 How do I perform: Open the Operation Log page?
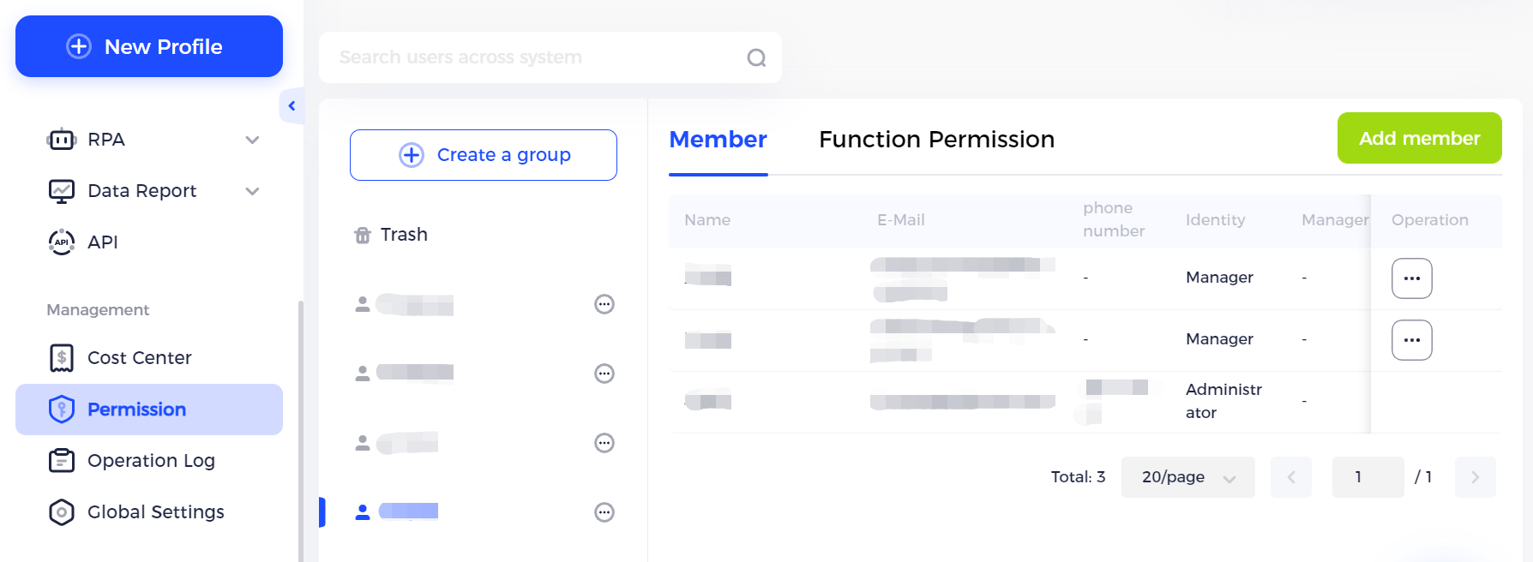point(151,461)
